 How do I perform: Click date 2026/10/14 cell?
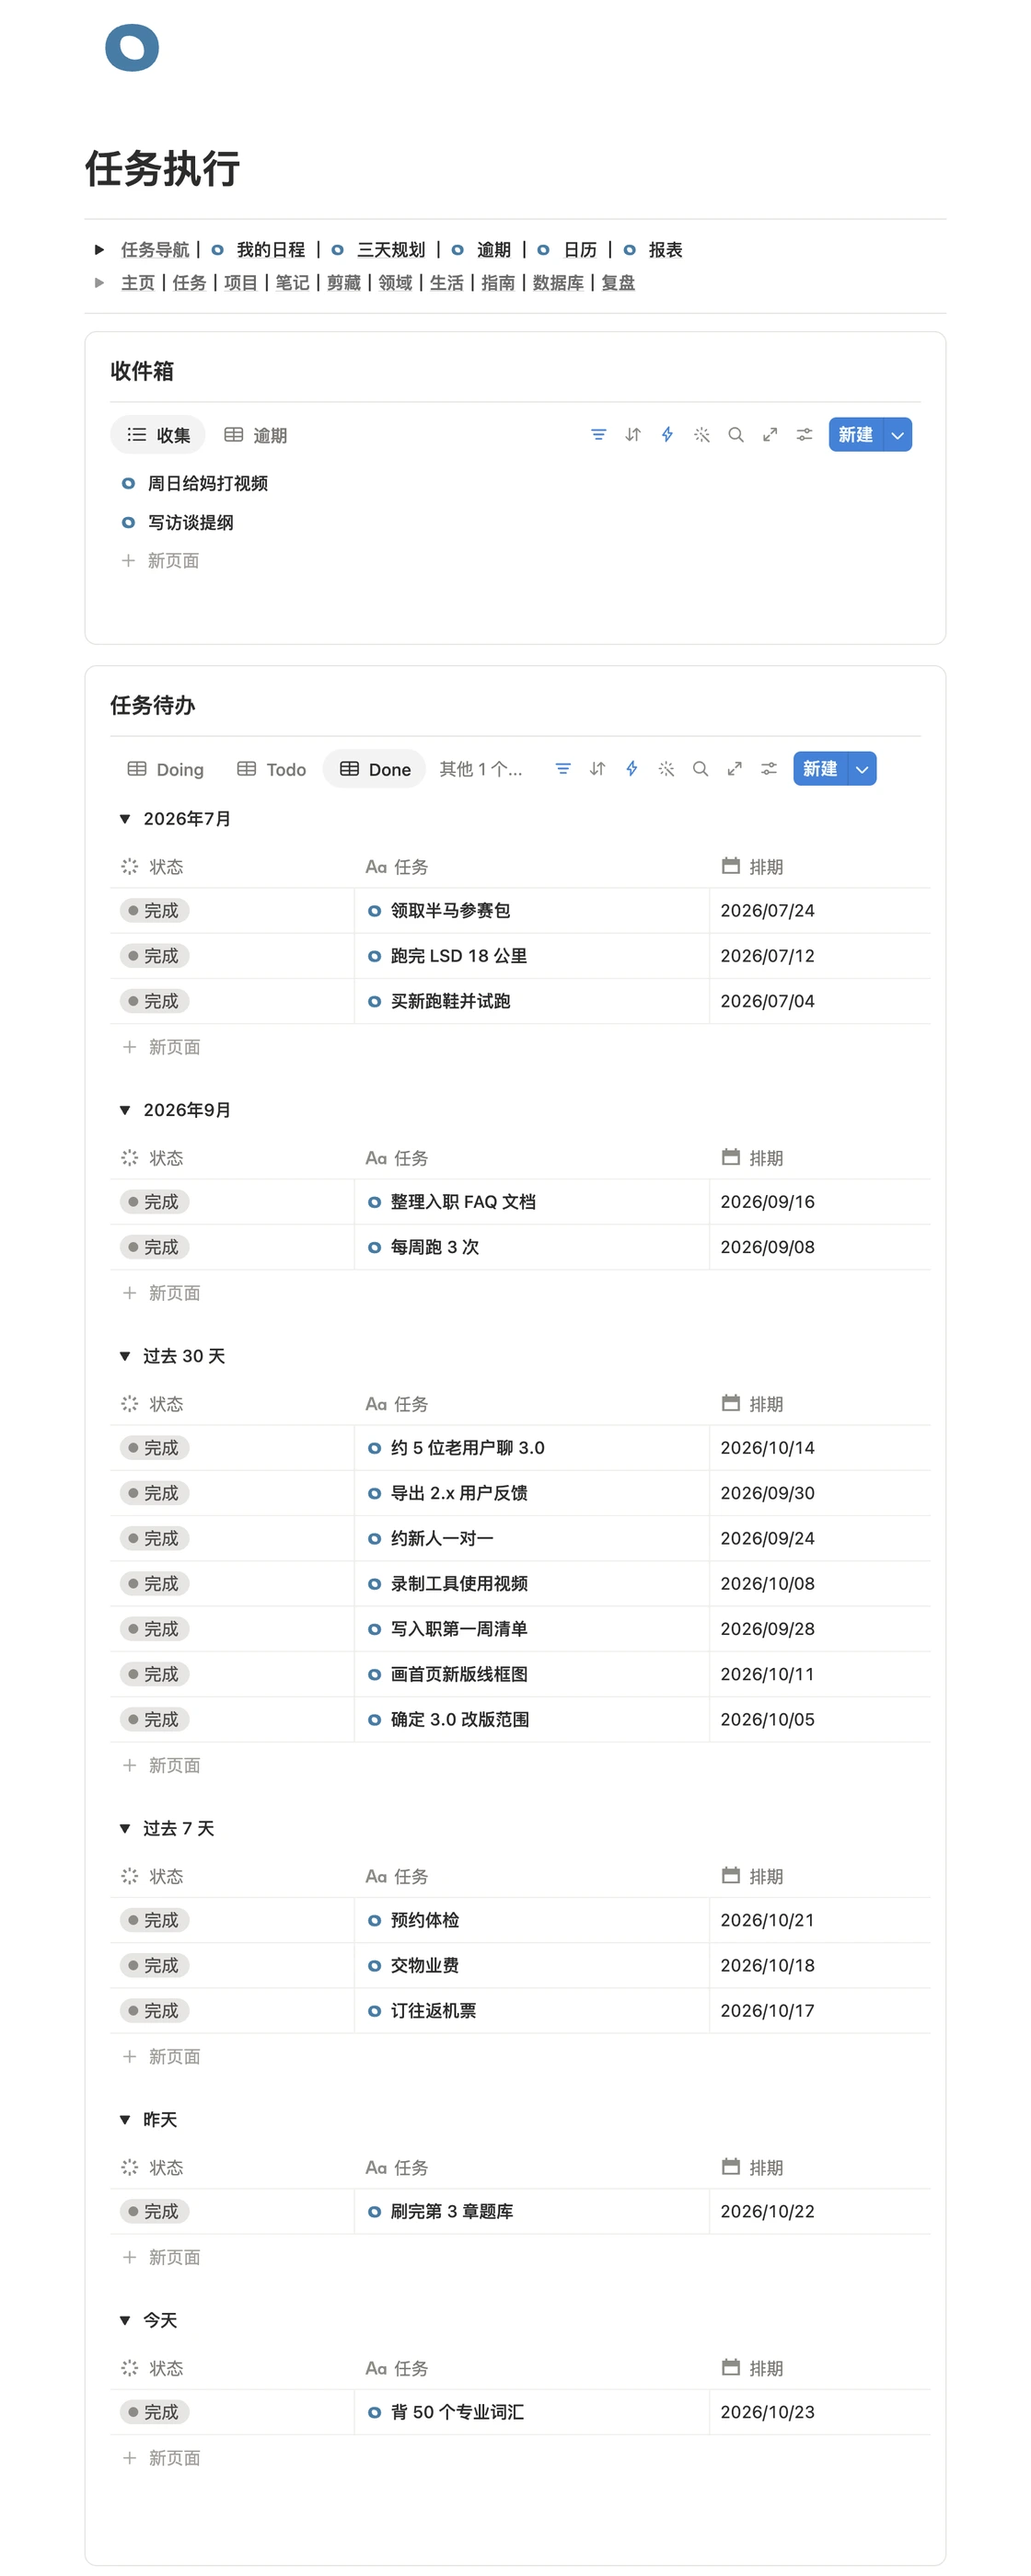818,1447
